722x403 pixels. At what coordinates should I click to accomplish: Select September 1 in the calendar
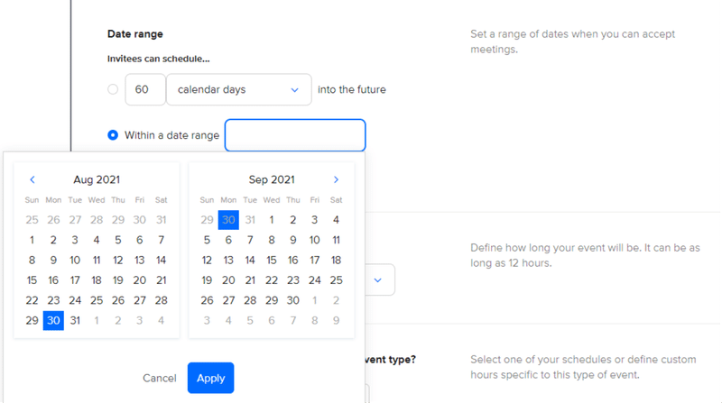[x=272, y=220]
